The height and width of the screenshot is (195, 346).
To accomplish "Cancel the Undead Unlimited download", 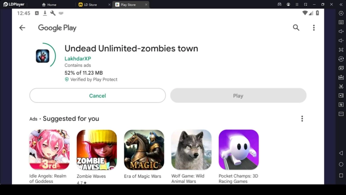I will tap(97, 96).
